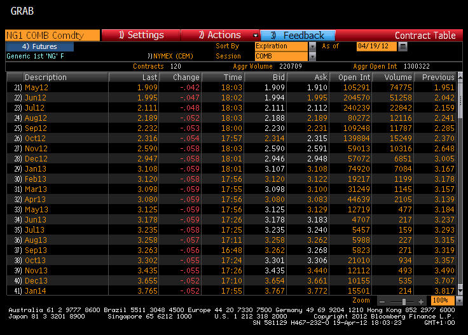Click the Generic 1st 'NG' F label
This screenshot has width=468, height=335.
(x=35, y=56)
